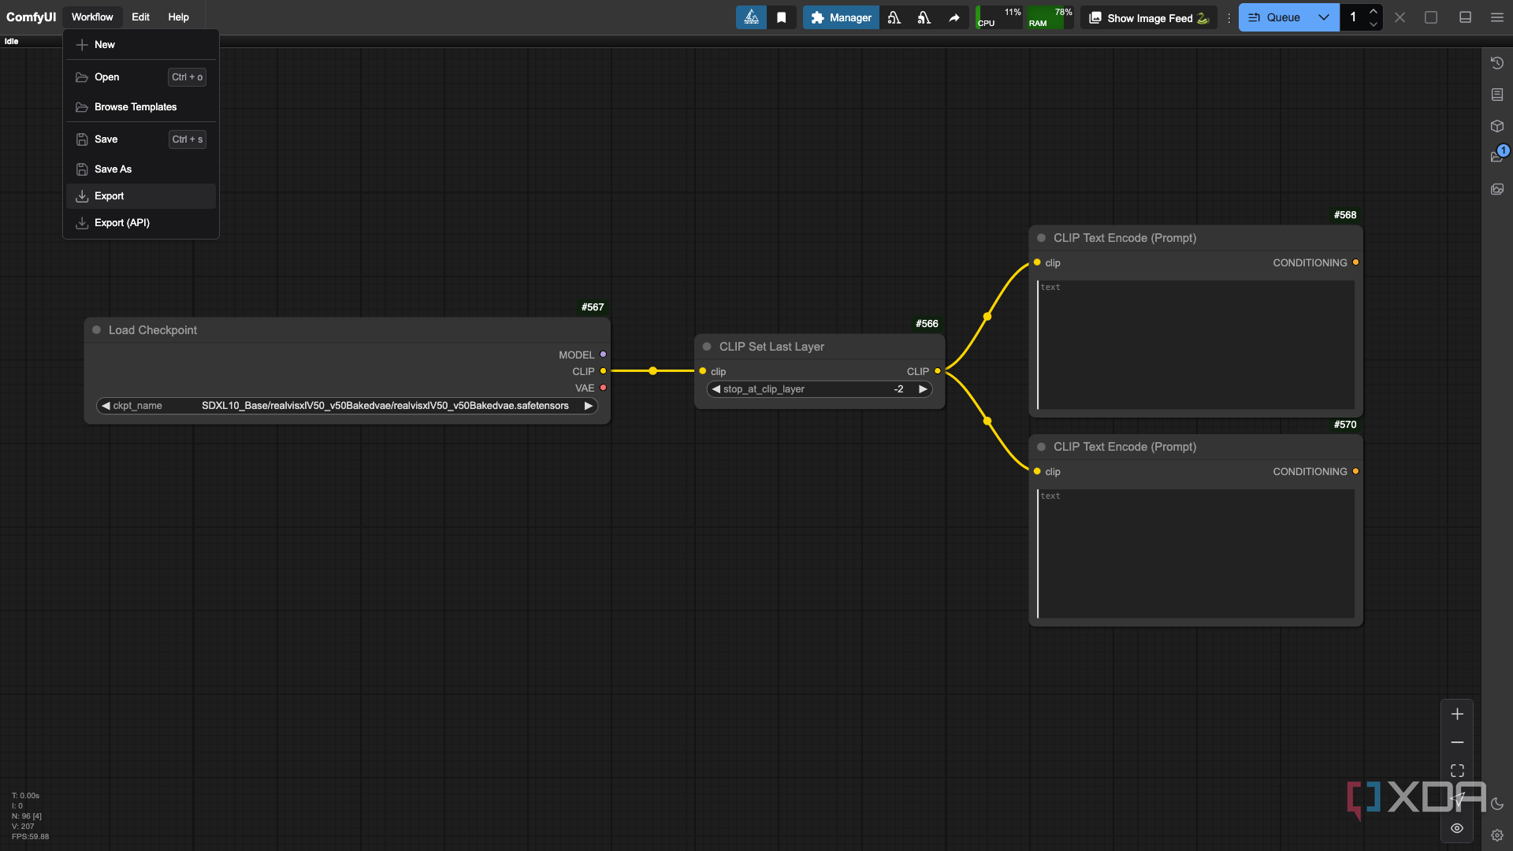Select Export (API) from the Workflow menu

[122, 223]
